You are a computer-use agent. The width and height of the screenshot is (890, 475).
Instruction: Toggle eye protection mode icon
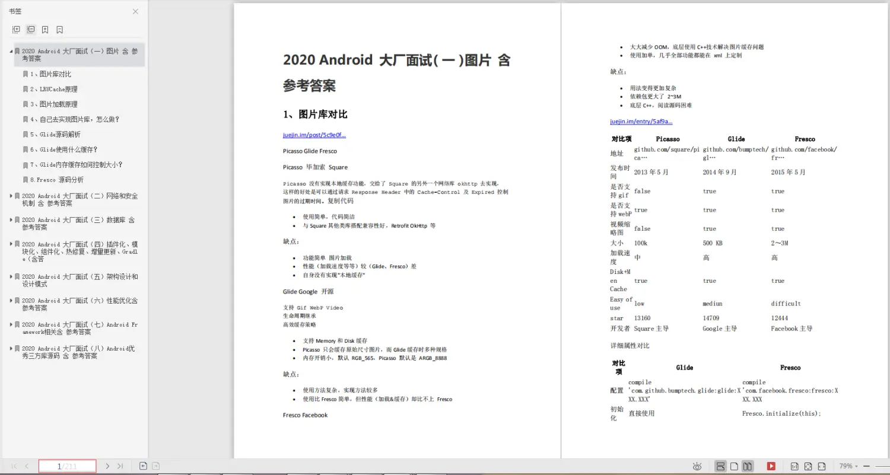point(697,467)
